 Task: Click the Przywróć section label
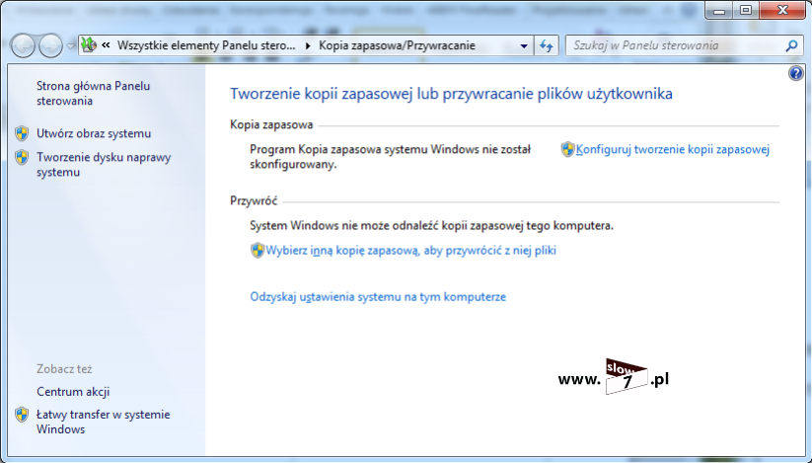tap(254, 201)
